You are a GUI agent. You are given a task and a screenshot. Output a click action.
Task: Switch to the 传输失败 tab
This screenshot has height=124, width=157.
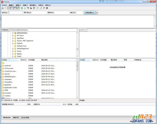coord(16,118)
